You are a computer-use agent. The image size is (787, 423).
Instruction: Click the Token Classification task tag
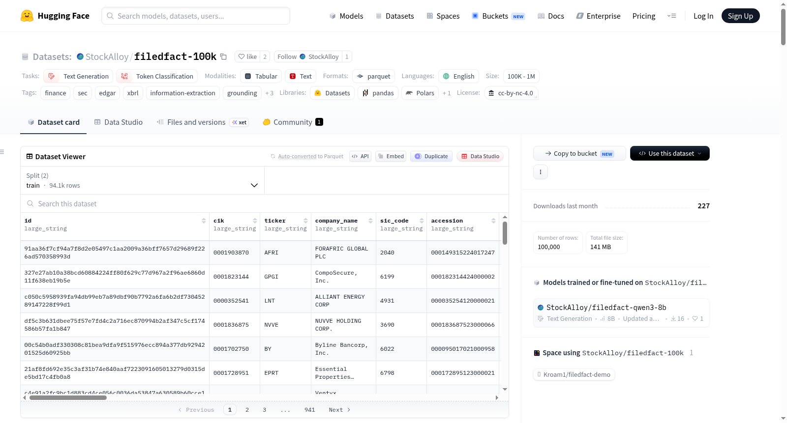point(157,76)
